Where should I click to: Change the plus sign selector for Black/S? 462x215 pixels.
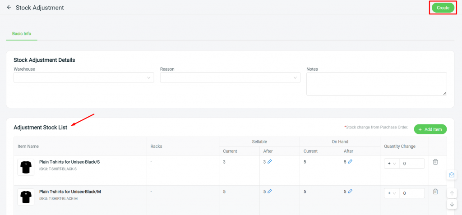coord(392,164)
